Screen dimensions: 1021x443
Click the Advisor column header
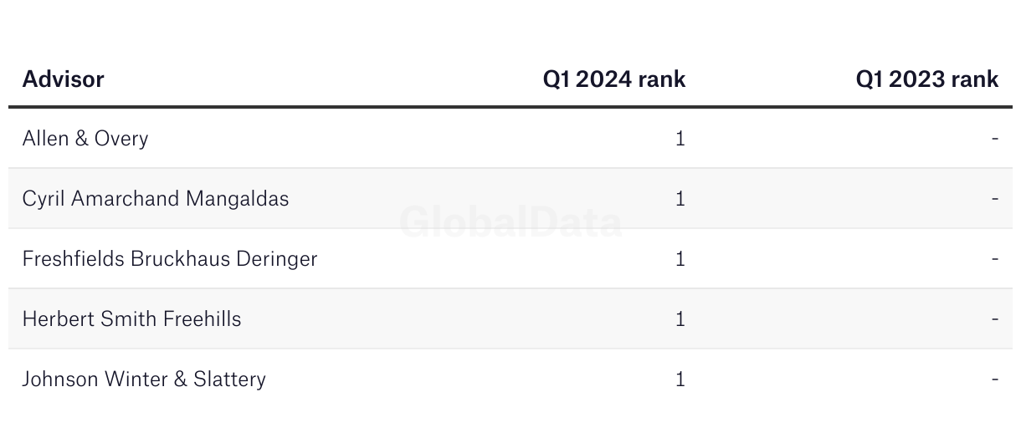[x=63, y=79]
